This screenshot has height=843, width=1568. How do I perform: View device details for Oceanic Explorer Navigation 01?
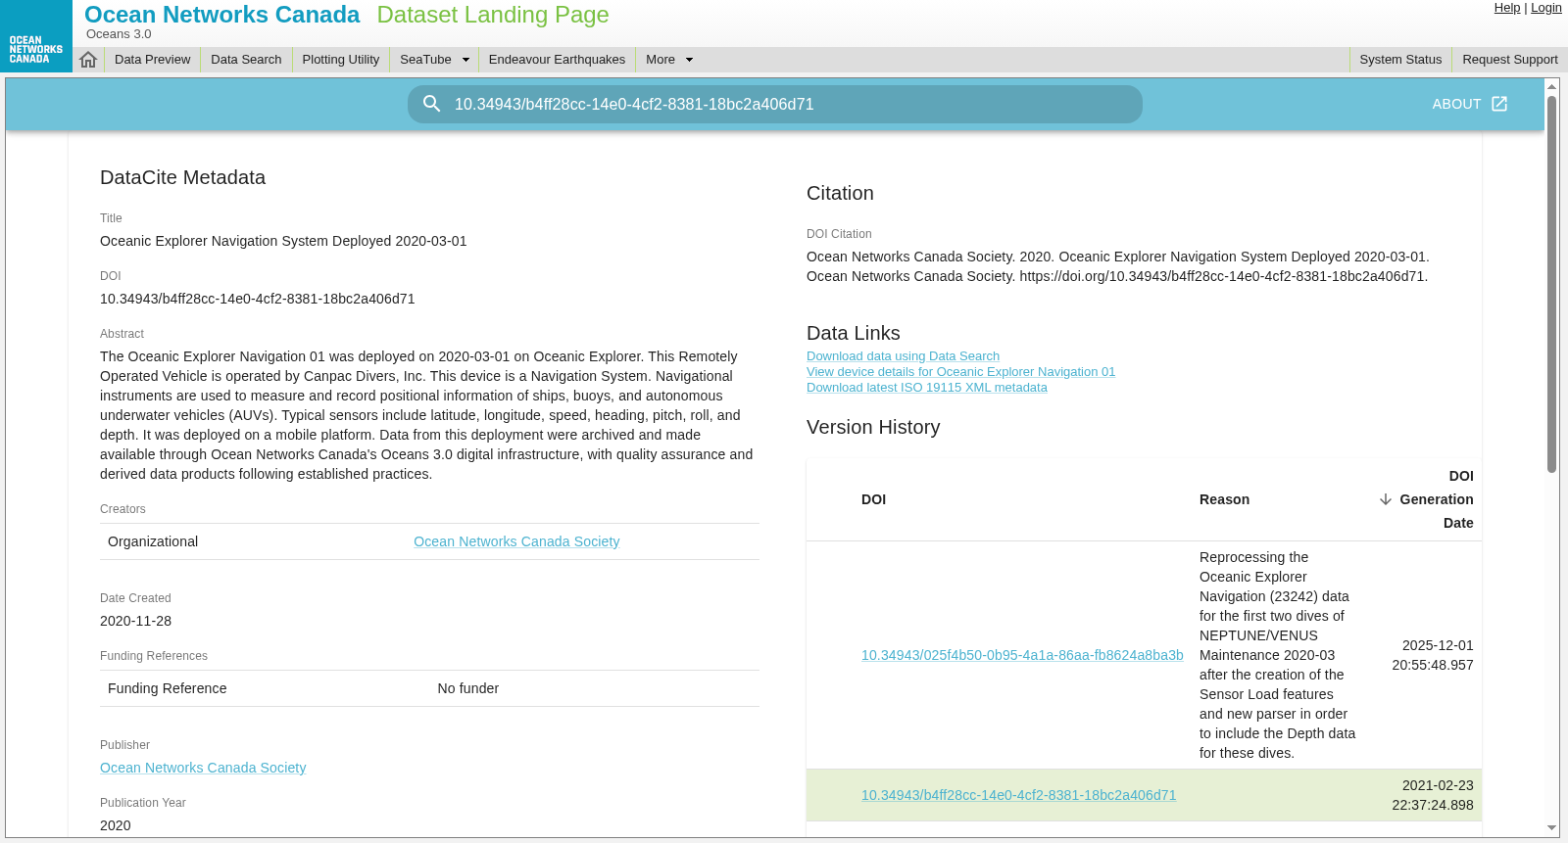coord(960,372)
